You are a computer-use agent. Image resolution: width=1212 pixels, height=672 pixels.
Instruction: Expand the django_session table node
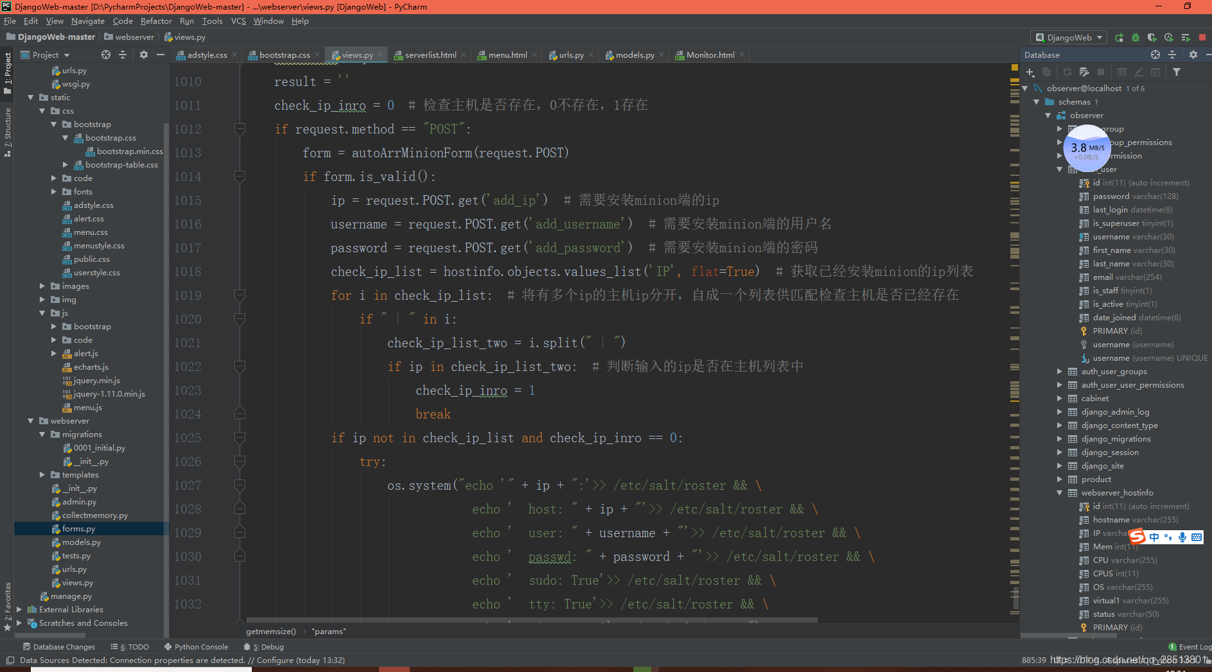click(x=1060, y=452)
